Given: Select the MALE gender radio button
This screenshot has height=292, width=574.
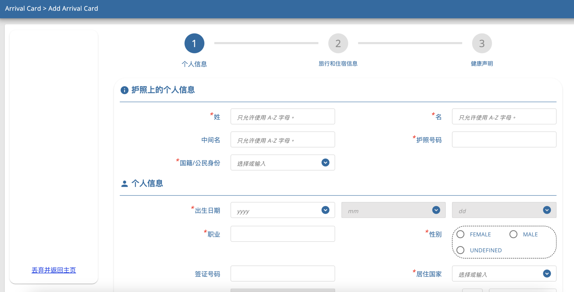Looking at the screenshot, I should 513,234.
